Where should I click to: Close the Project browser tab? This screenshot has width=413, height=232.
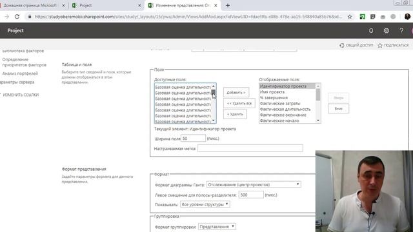(139, 5)
